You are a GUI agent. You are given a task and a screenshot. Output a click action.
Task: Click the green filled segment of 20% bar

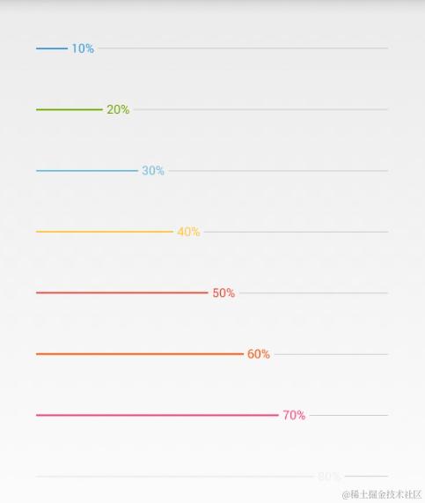click(70, 110)
